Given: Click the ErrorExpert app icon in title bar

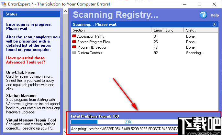Looking at the screenshot, I should (x=4, y=4).
